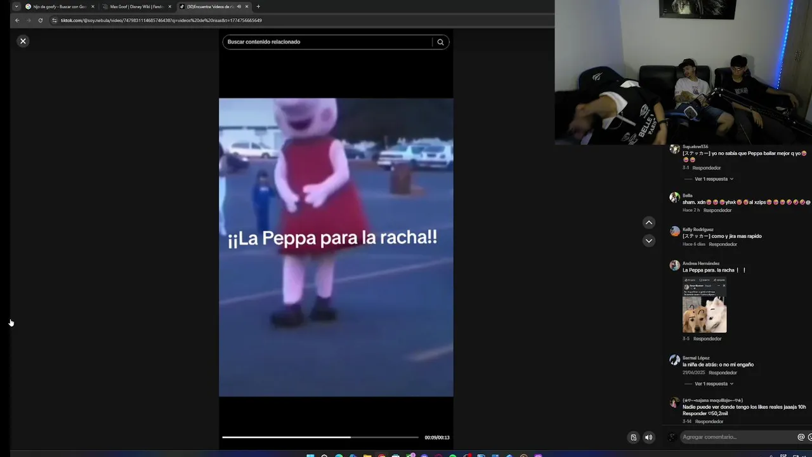Click the username 'Bella'
This screenshot has width=812, height=457.
688,195
